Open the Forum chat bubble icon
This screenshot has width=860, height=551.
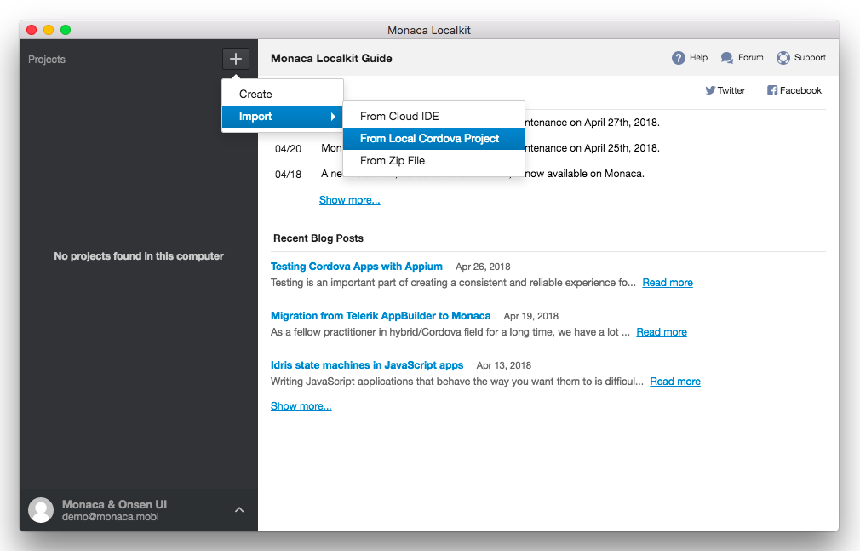(727, 58)
